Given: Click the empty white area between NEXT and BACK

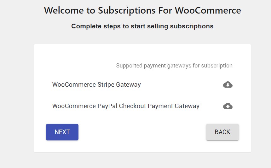Looking at the screenshot, I should pos(142,132).
